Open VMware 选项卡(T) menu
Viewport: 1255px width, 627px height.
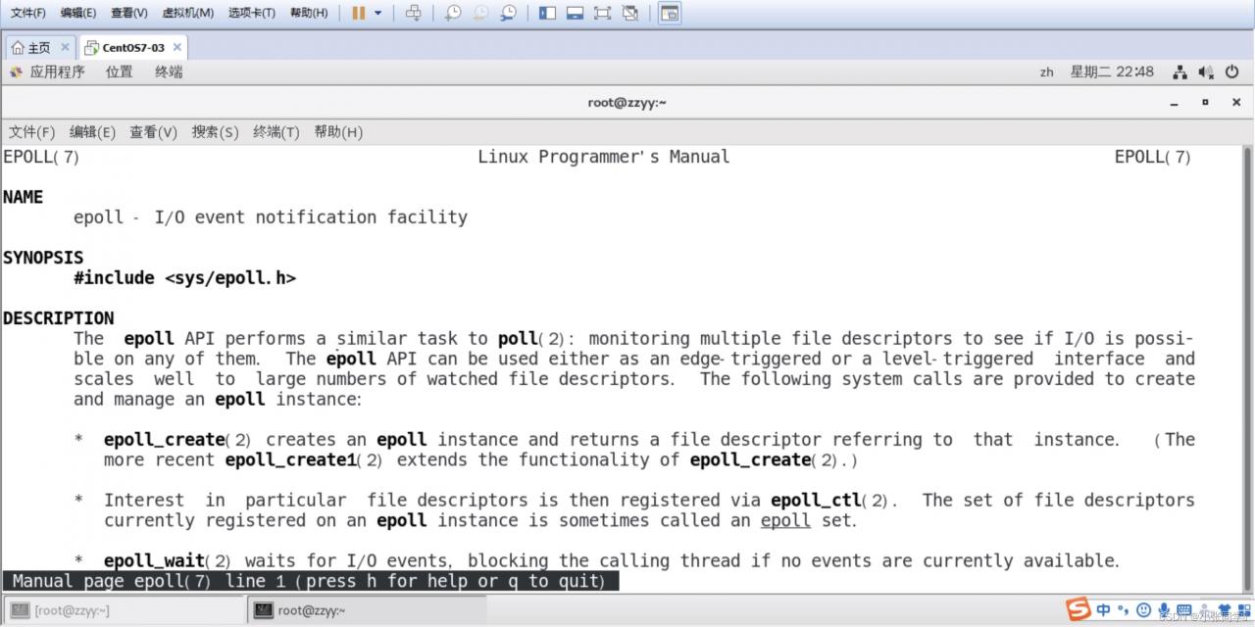pyautogui.click(x=253, y=13)
